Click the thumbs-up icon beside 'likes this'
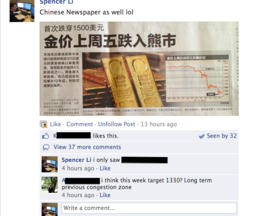This screenshot has height=216, width=267. point(45,136)
